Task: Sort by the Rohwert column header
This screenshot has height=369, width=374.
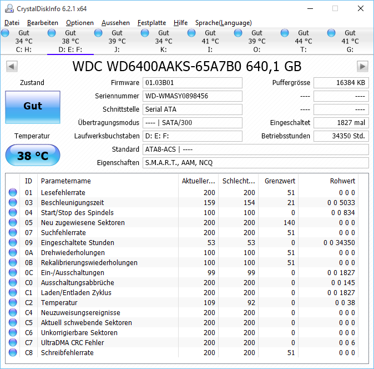Action: [328, 181]
